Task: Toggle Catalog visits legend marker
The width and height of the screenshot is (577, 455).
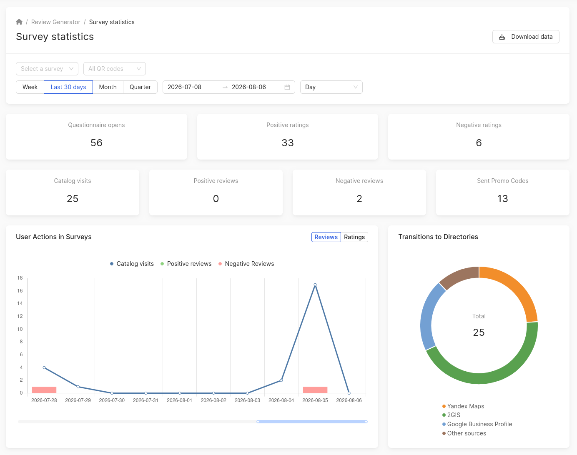Action: pyautogui.click(x=112, y=264)
